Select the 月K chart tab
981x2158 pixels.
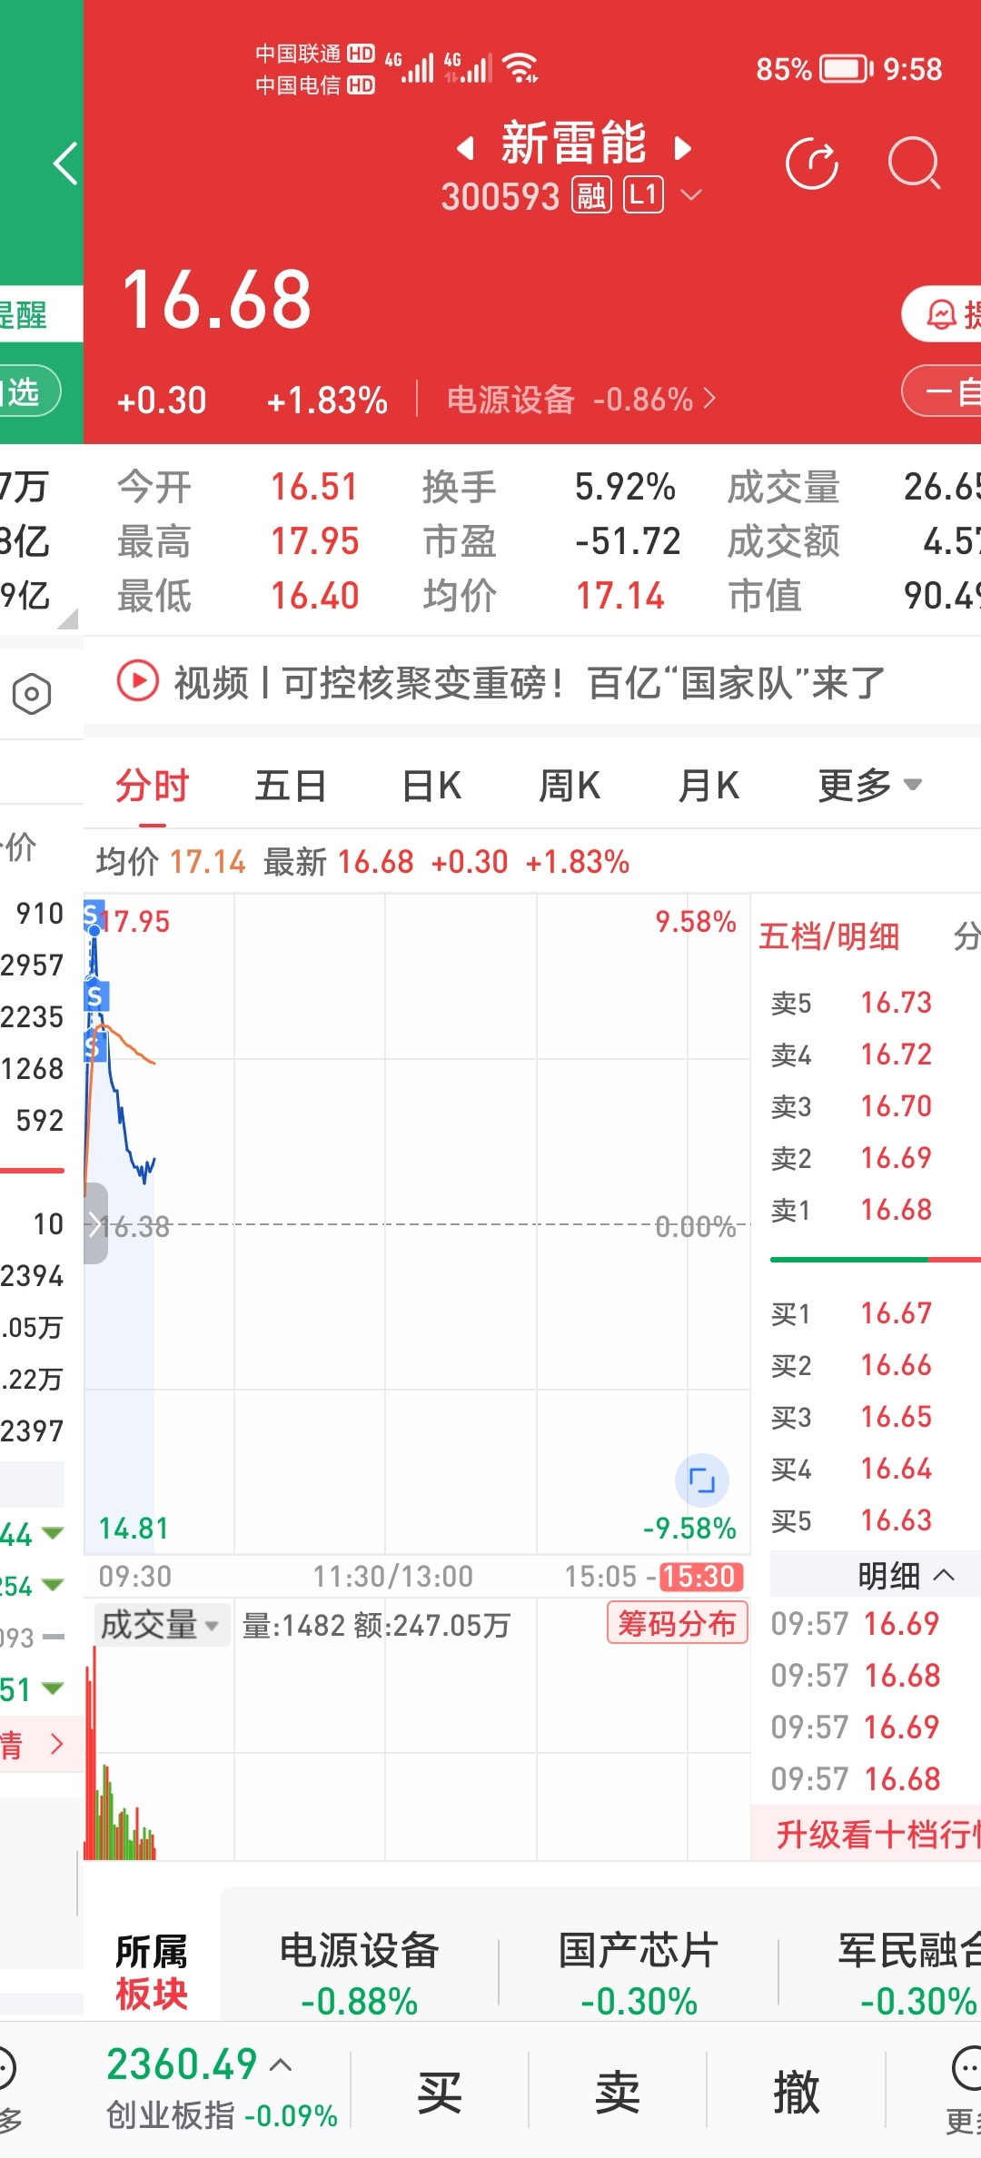coord(708,786)
